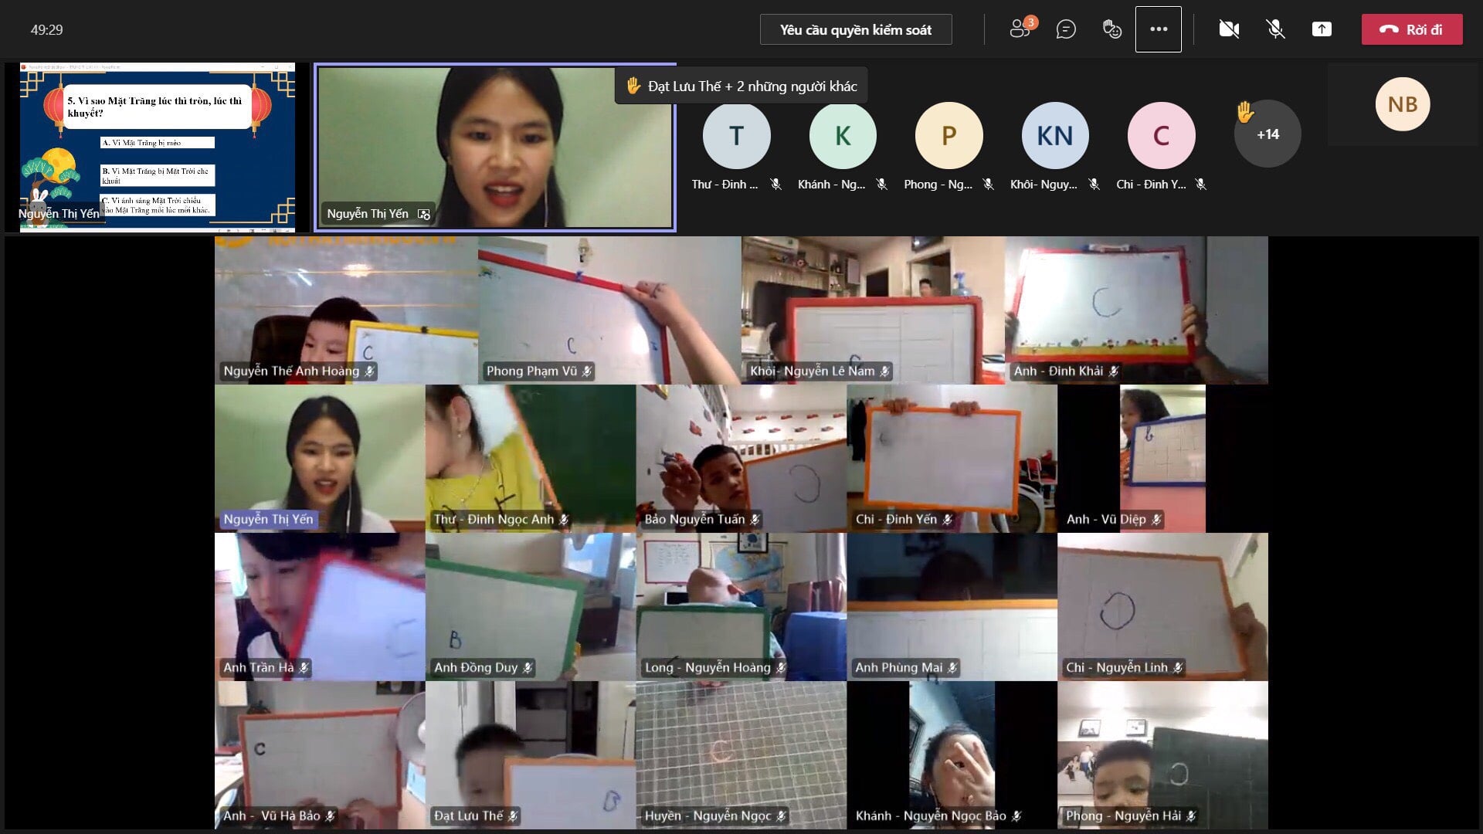This screenshot has height=834, width=1483.
Task: Open the share content tray icon
Action: coord(1322,29)
